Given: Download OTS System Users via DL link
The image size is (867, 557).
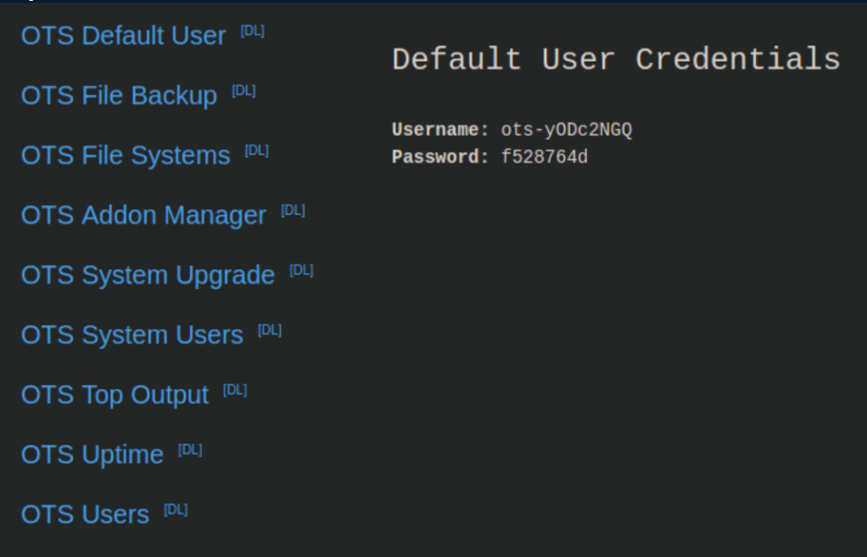Looking at the screenshot, I should tap(269, 331).
